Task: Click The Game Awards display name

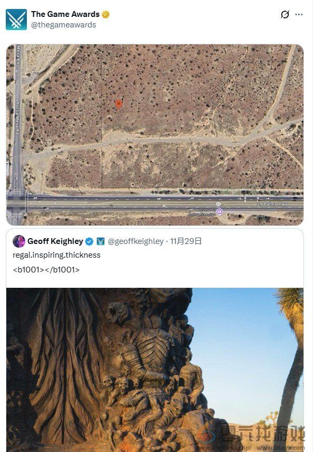Action: (65, 14)
